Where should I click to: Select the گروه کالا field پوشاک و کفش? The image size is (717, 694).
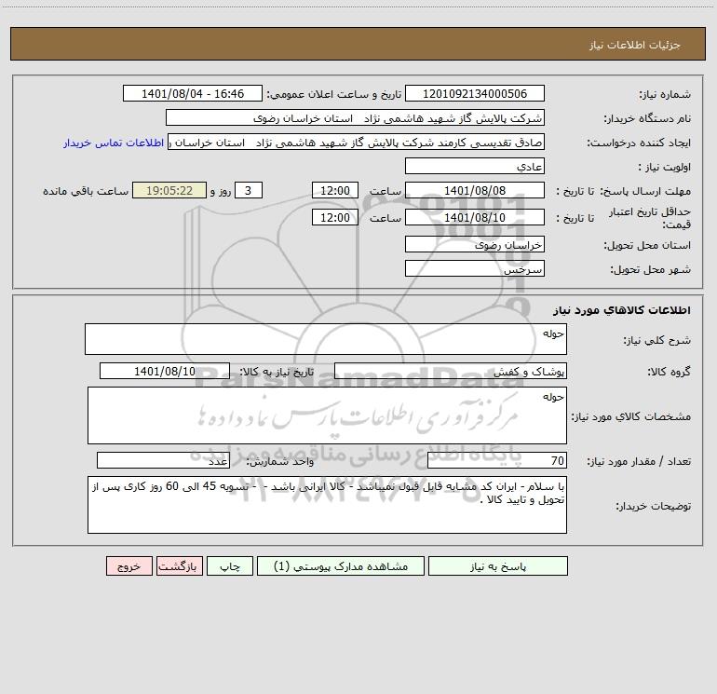pos(451,371)
